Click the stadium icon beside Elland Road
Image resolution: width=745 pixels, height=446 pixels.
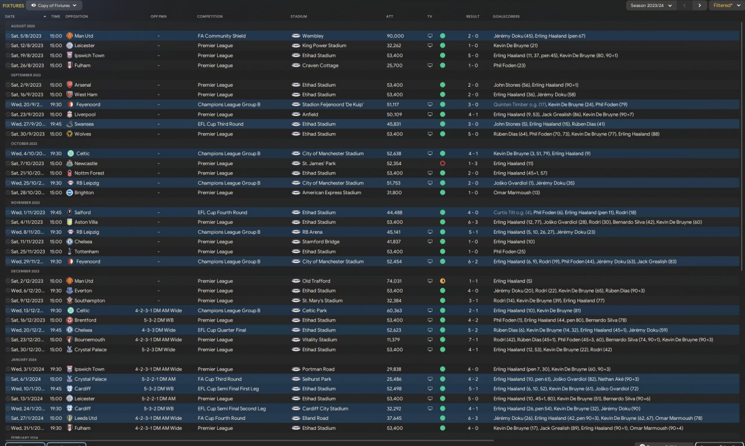click(x=296, y=418)
